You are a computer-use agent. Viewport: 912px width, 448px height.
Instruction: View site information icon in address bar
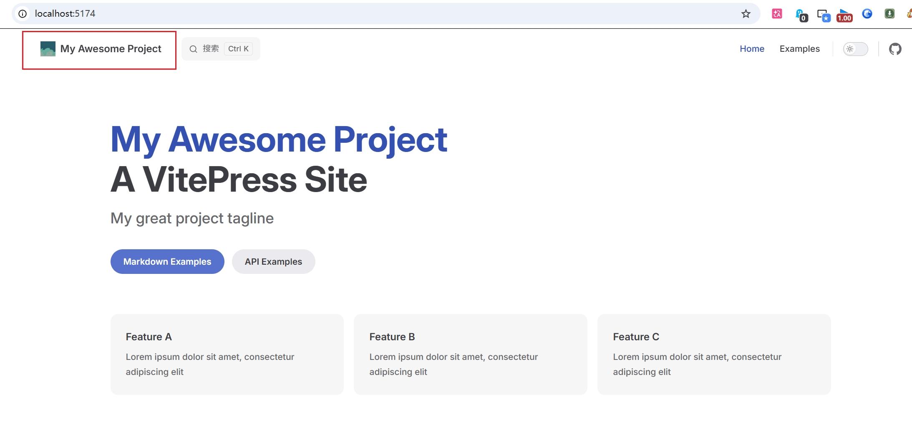(23, 14)
